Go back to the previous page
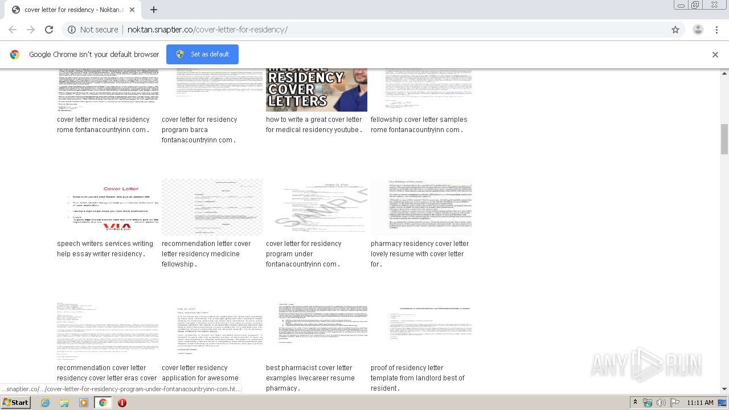Screen dimensions: 729x410 (13, 30)
